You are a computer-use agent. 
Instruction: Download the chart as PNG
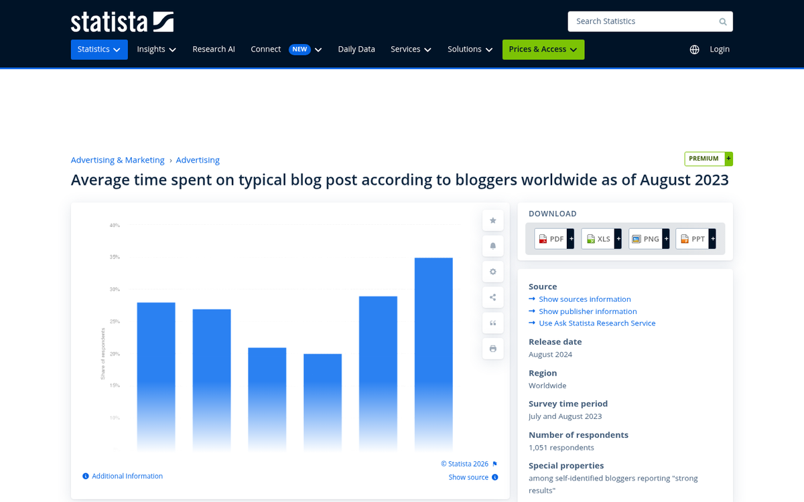click(646, 238)
